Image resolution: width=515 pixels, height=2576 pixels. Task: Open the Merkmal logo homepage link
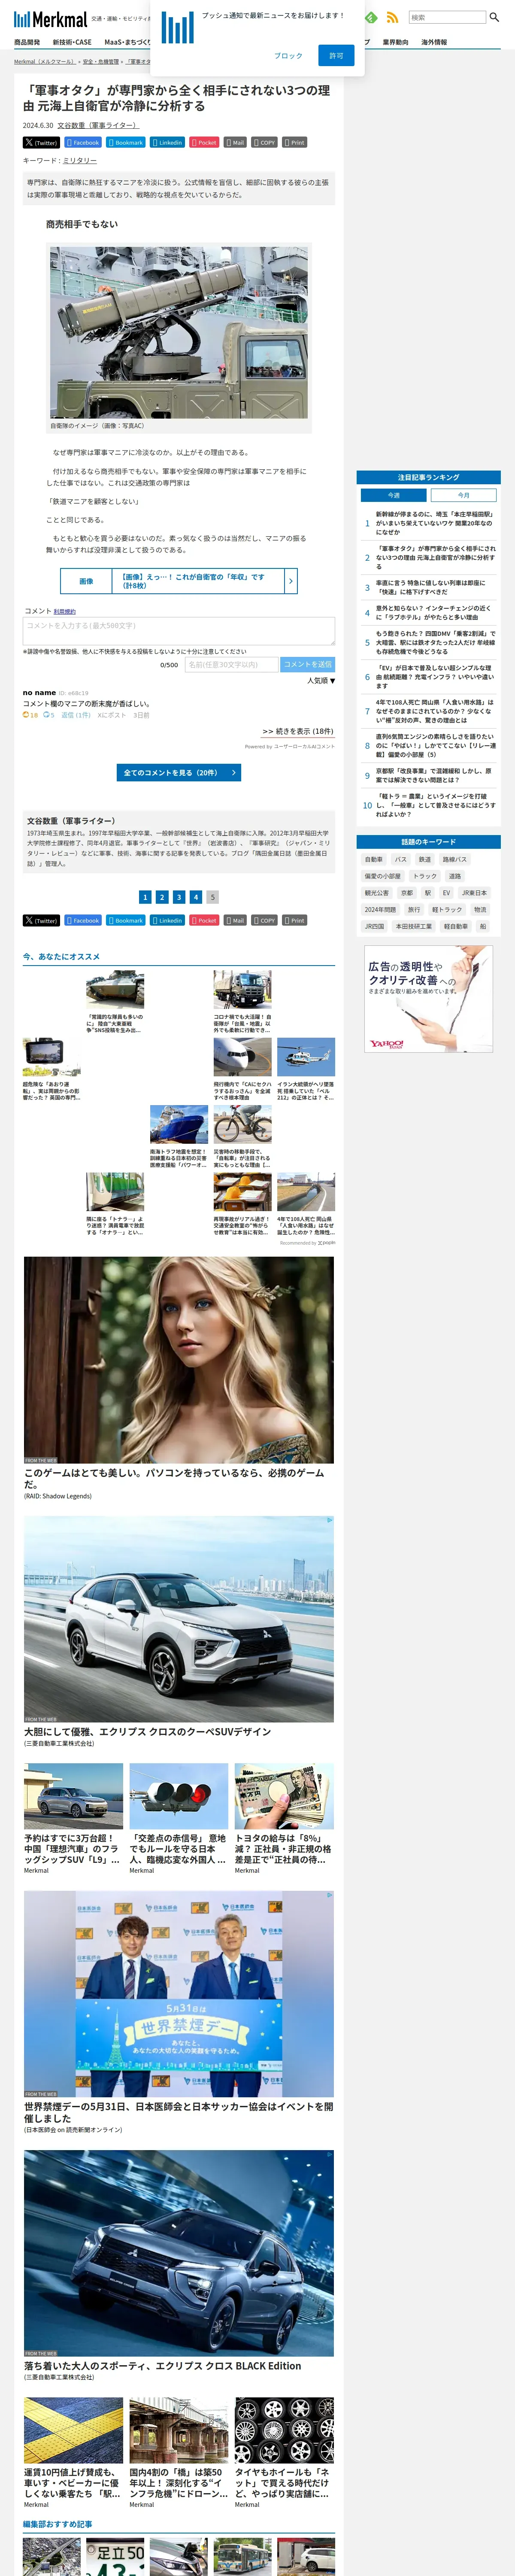pos(50,18)
